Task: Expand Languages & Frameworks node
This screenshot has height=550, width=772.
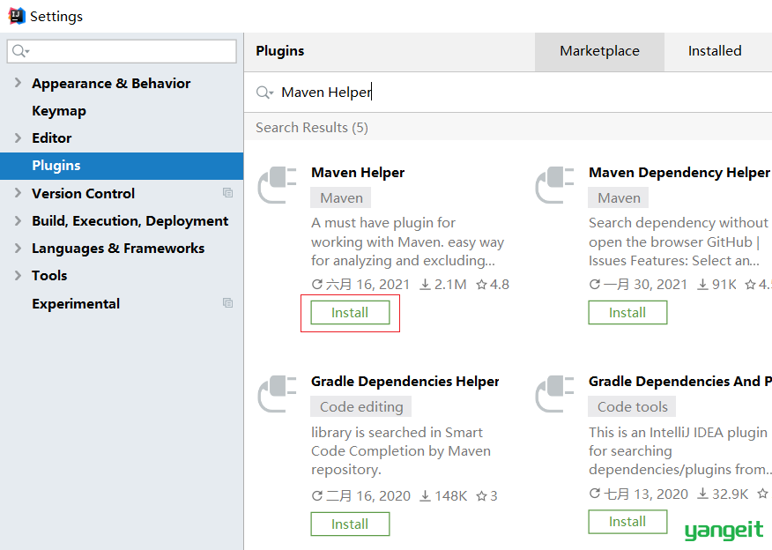Action: point(18,249)
